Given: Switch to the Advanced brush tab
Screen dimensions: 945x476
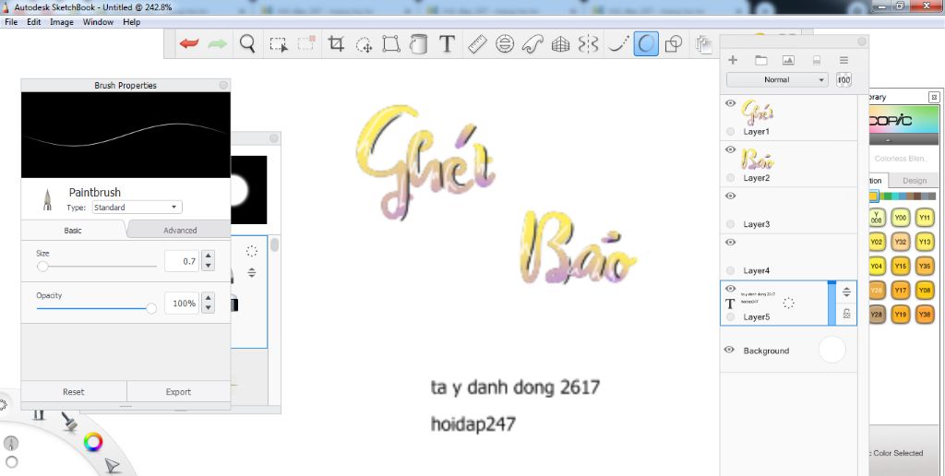Looking at the screenshot, I should [180, 231].
